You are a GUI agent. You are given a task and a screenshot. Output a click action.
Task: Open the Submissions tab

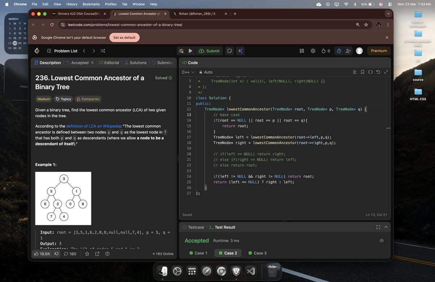(x=162, y=62)
